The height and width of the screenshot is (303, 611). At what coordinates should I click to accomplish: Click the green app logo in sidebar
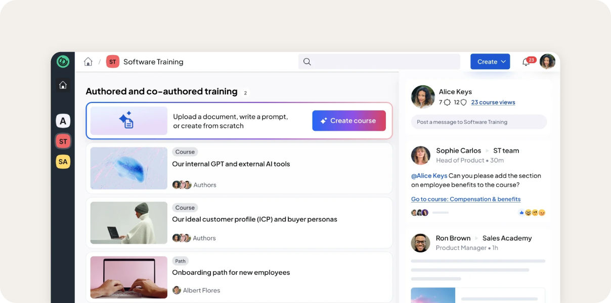click(x=63, y=62)
